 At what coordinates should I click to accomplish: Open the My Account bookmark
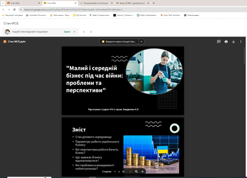(79, 15)
